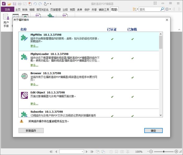Switch to the 转换 tab
The height and width of the screenshot is (155, 183).
click(25, 10)
